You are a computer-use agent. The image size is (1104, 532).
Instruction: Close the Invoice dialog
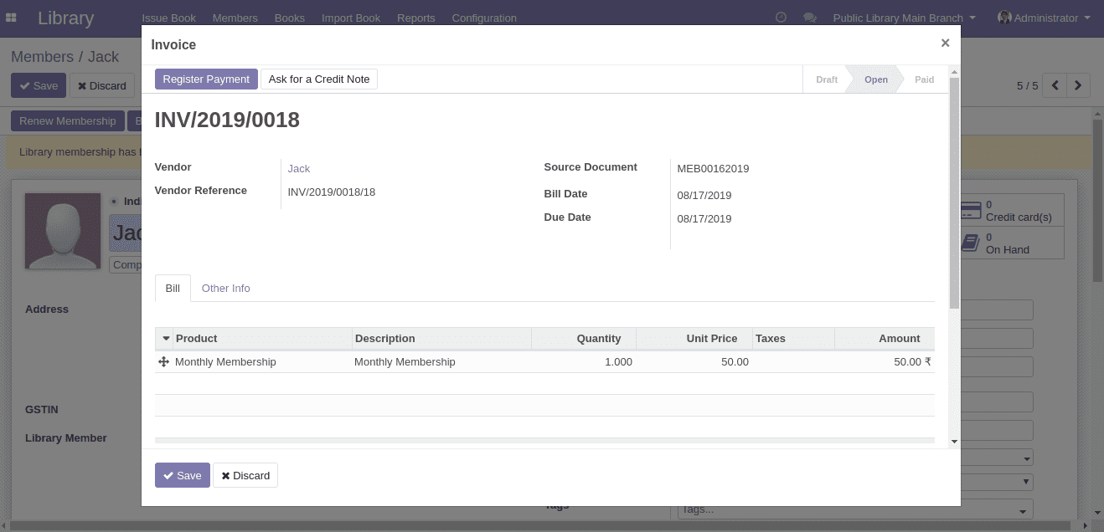point(945,43)
